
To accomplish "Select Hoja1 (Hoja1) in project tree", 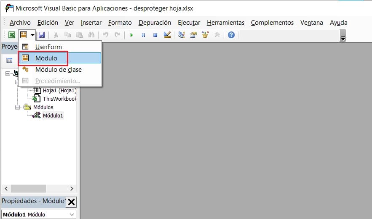I will [x=59, y=91].
